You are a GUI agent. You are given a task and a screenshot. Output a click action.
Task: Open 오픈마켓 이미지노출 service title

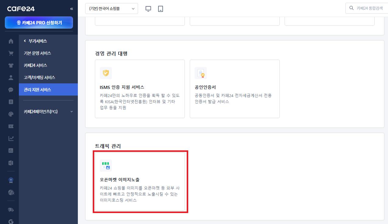[x=120, y=180]
